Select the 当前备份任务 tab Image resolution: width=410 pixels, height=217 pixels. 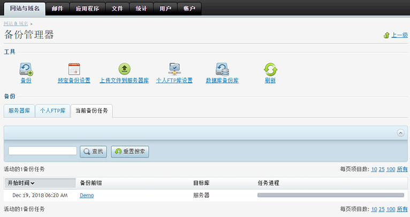[x=92, y=111]
